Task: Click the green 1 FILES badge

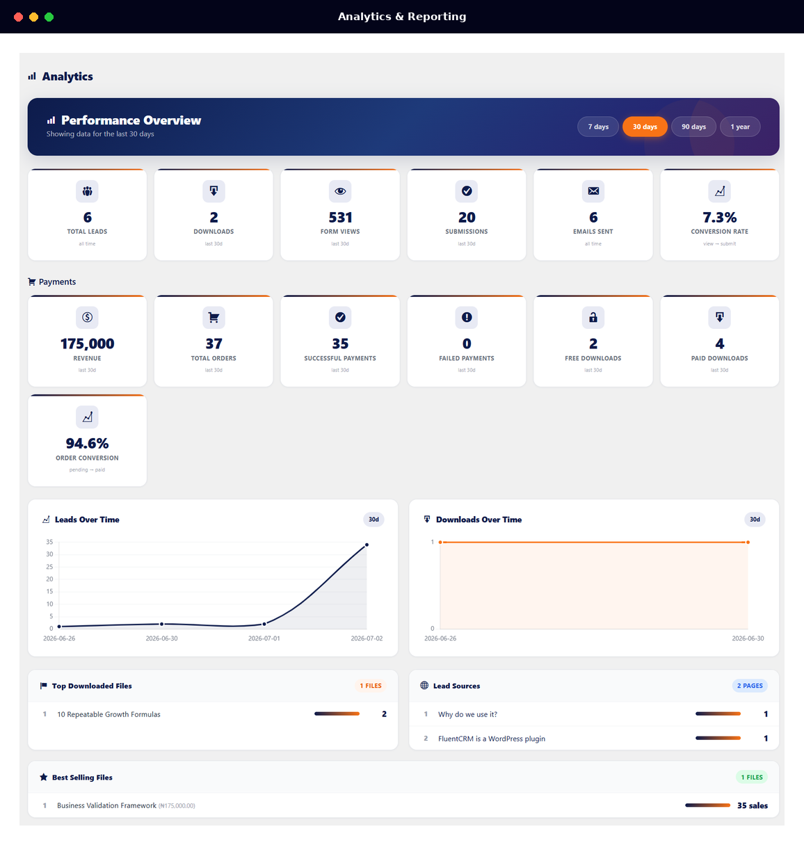Action: coord(752,778)
